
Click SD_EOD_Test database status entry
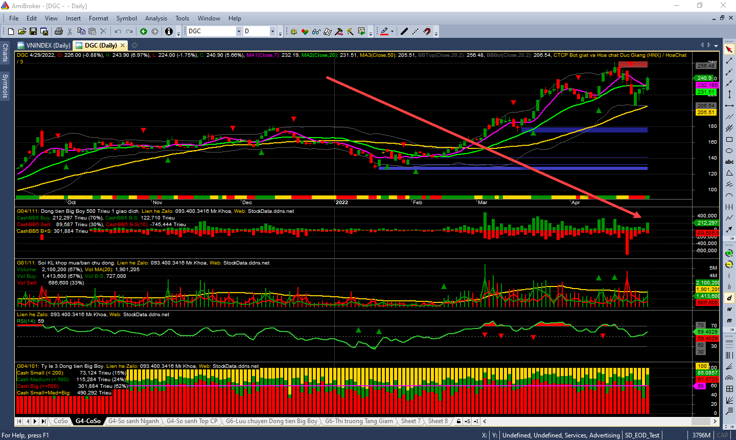click(x=642, y=435)
